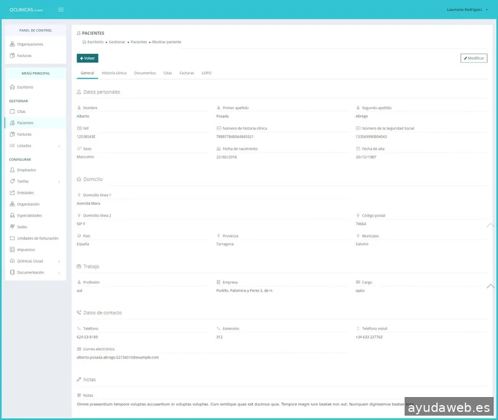Viewport: 498px width, 420px height.
Task: Switch to the Documentos tab
Action: click(145, 73)
